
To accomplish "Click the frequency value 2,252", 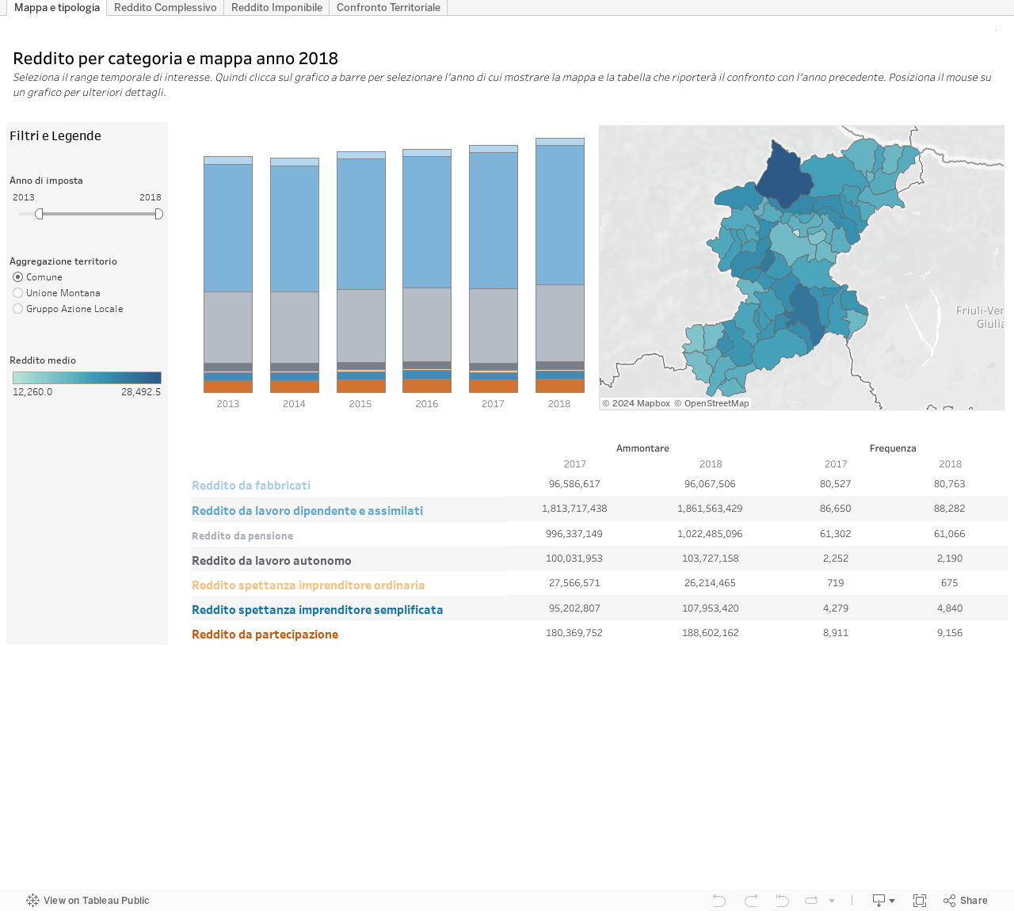I will tap(836, 558).
